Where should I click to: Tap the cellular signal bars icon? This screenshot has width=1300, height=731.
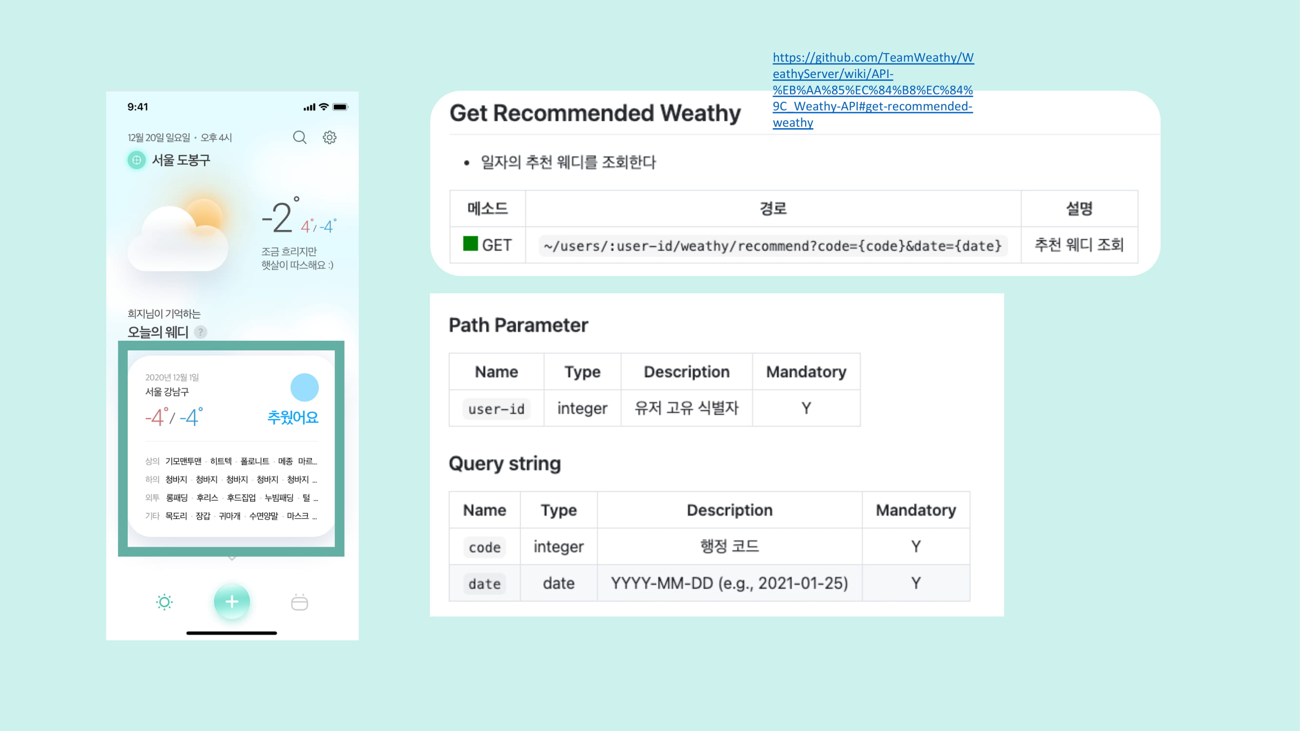click(x=310, y=107)
